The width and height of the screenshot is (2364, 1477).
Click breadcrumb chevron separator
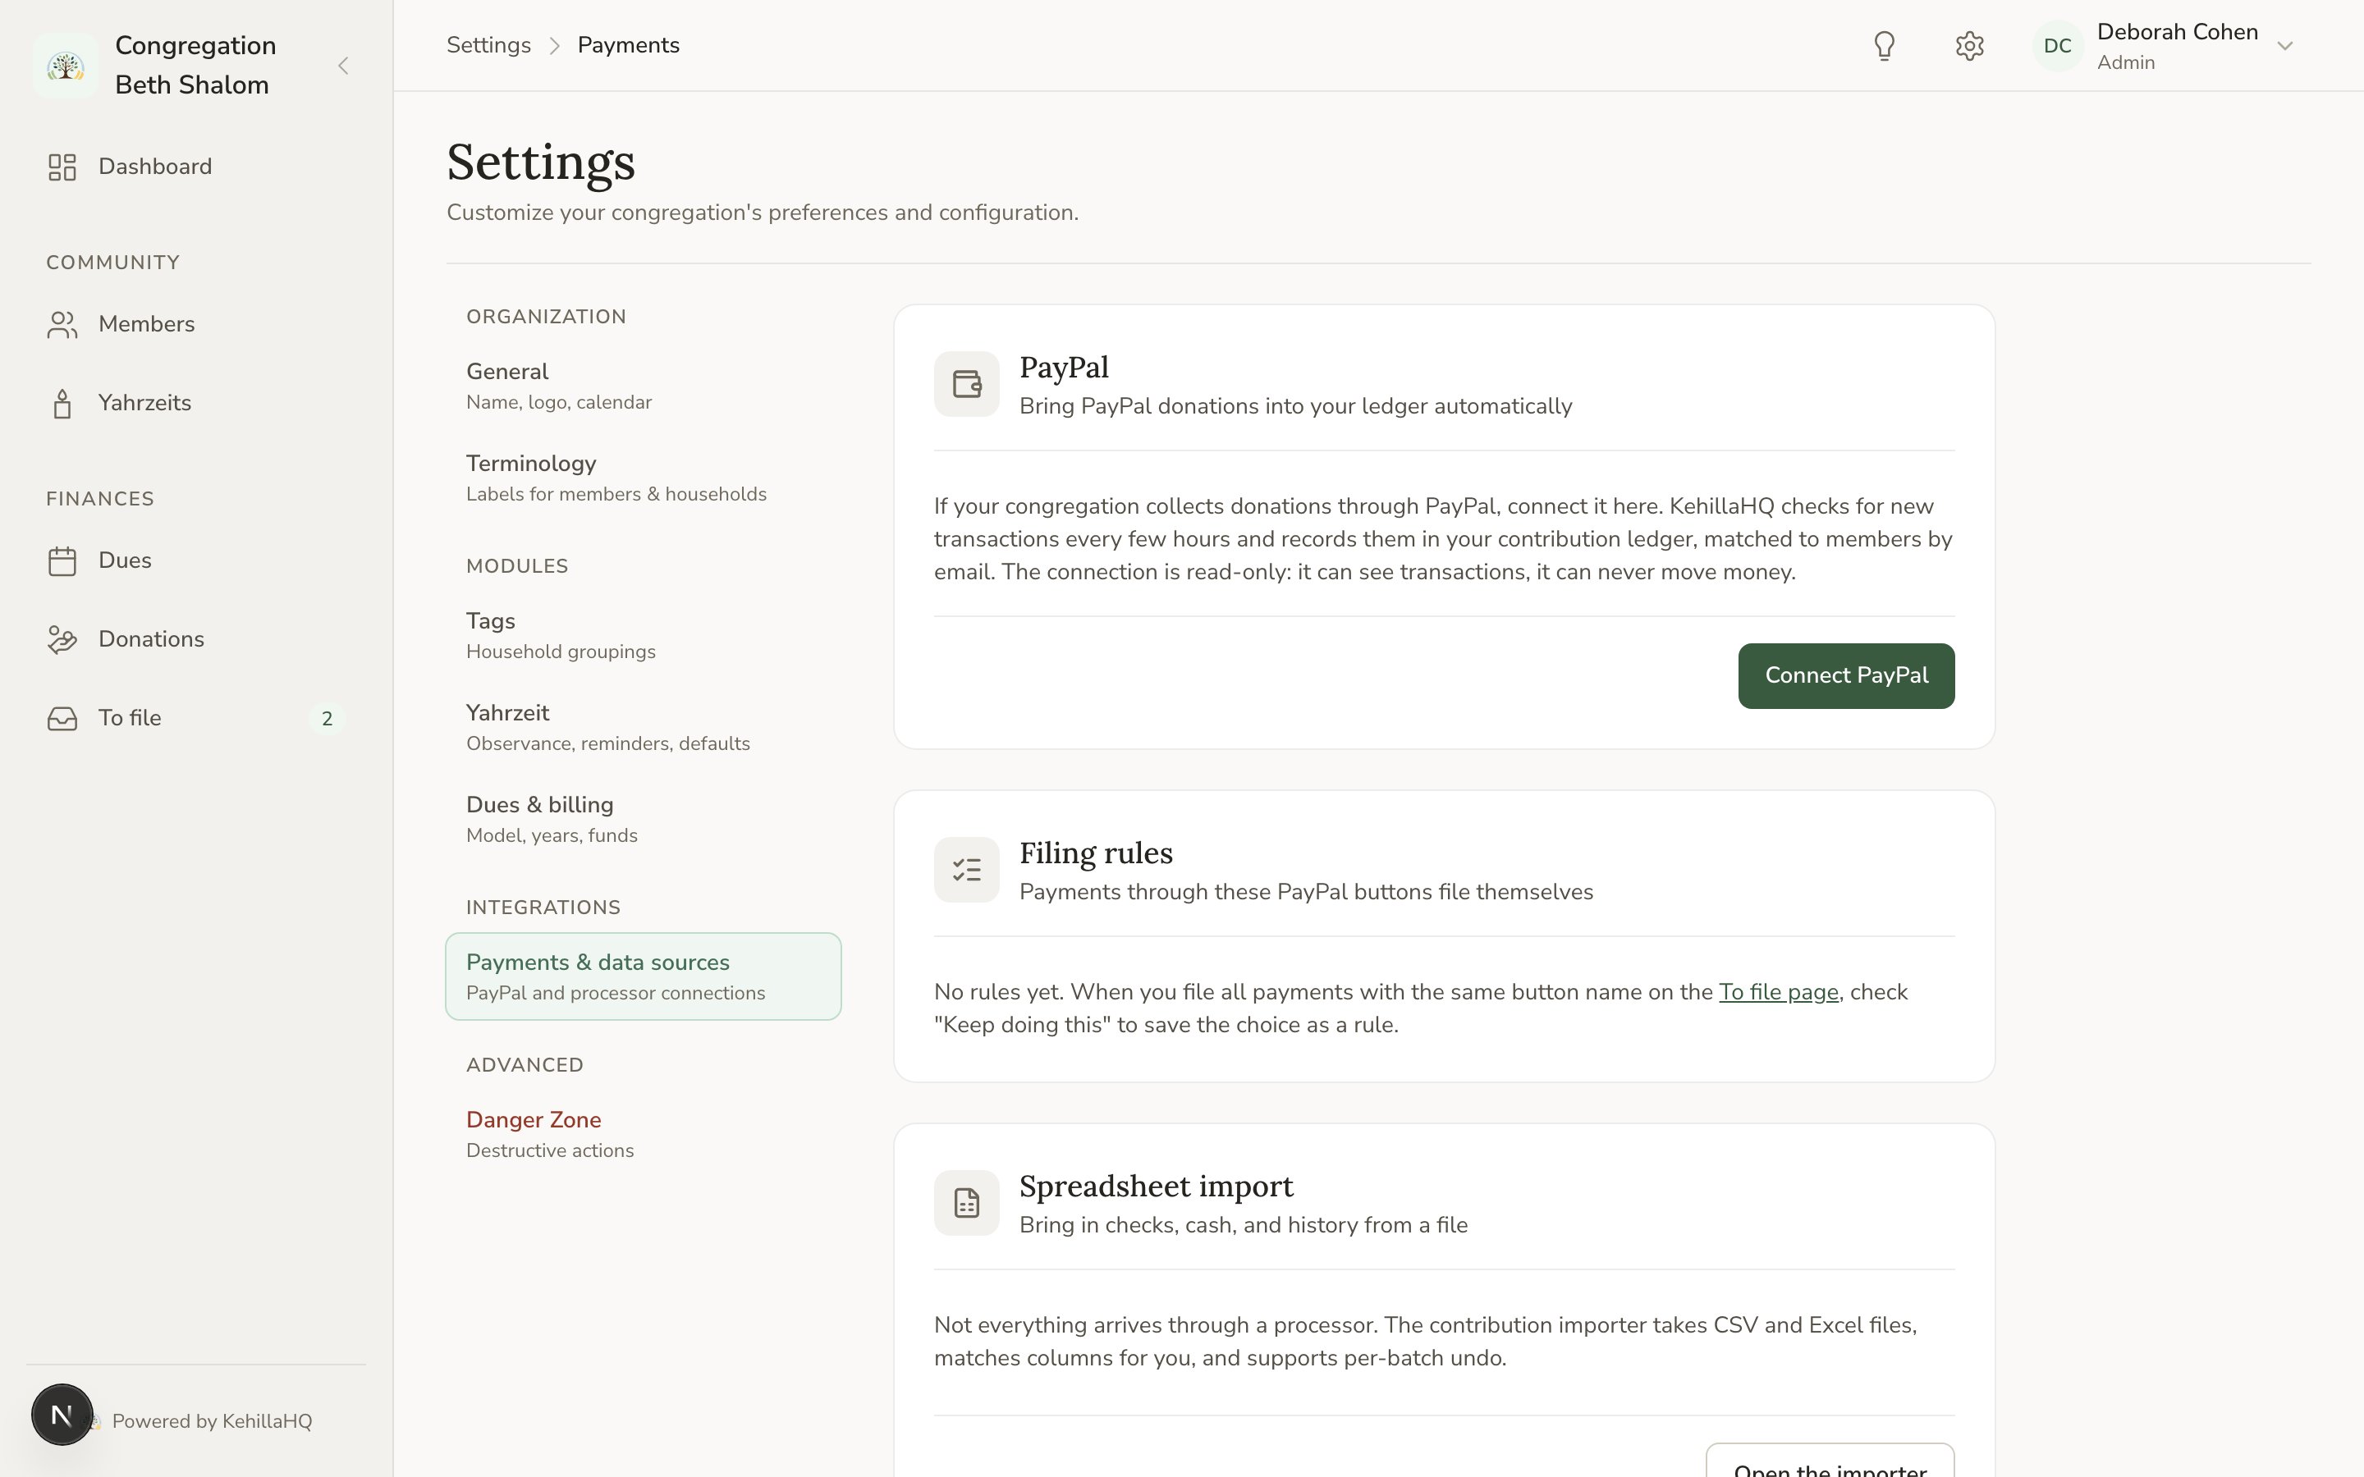554,46
